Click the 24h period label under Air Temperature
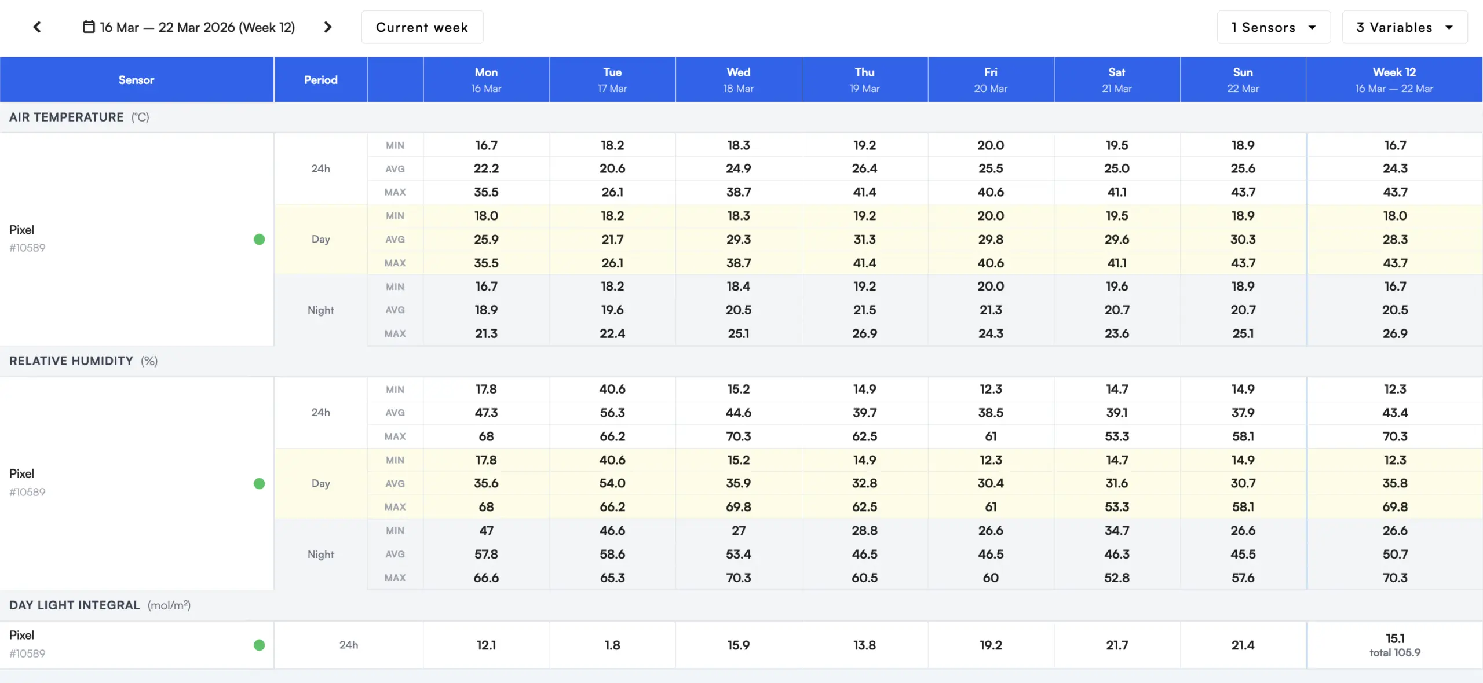This screenshot has height=683, width=1483. click(321, 169)
